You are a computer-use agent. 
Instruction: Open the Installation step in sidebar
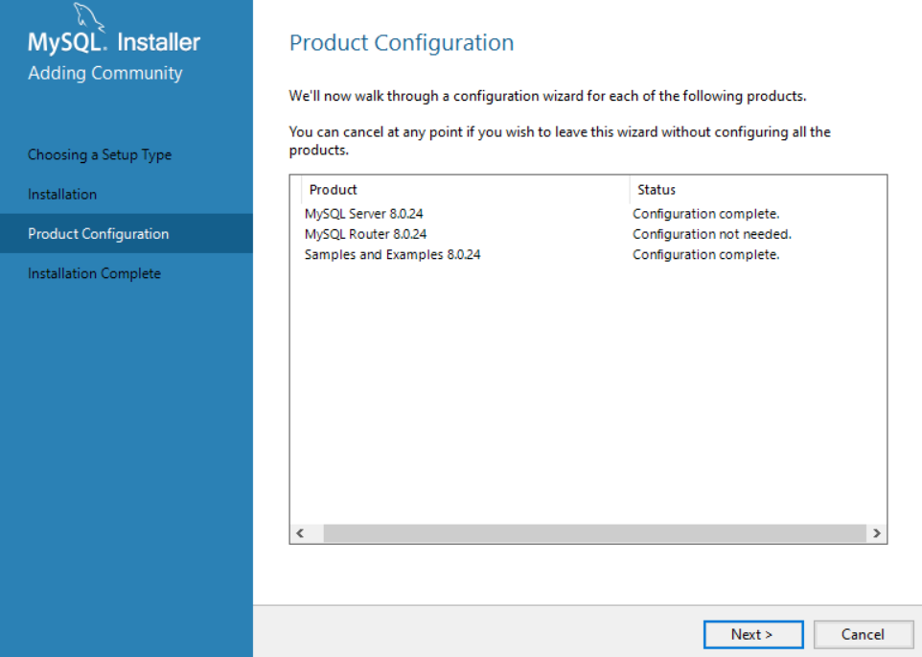(x=62, y=194)
